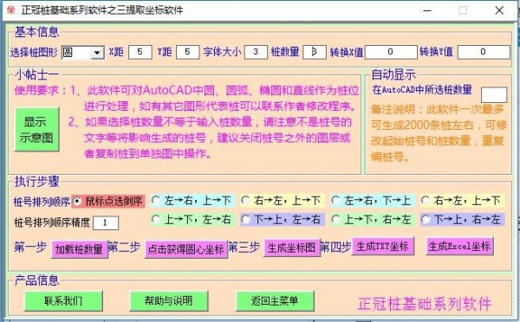Image resolution: width=520 pixels, height=322 pixels.
Task: Click the 备注说明 orange note text
Action: point(439,132)
